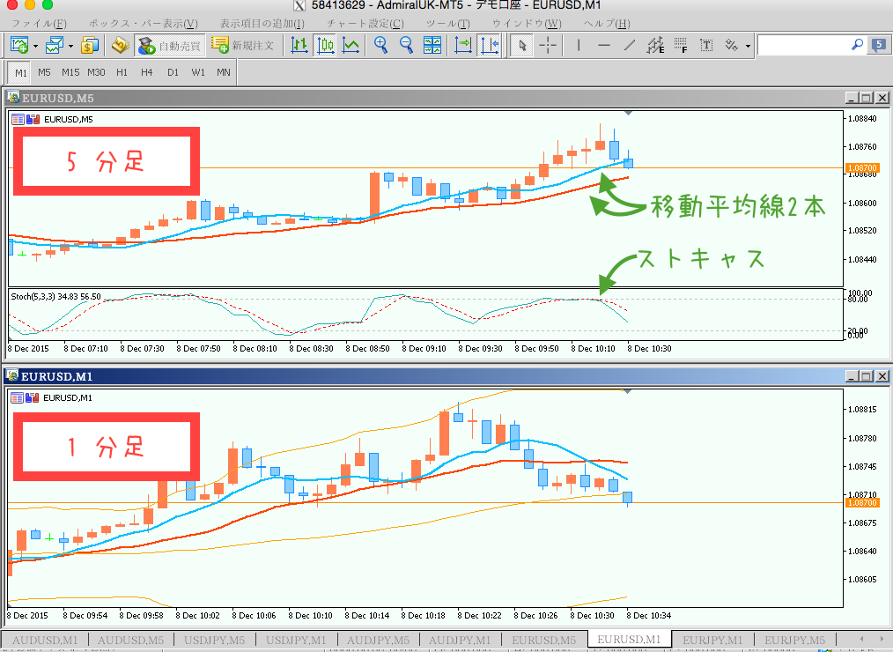Toggle the chart shift button

489,45
